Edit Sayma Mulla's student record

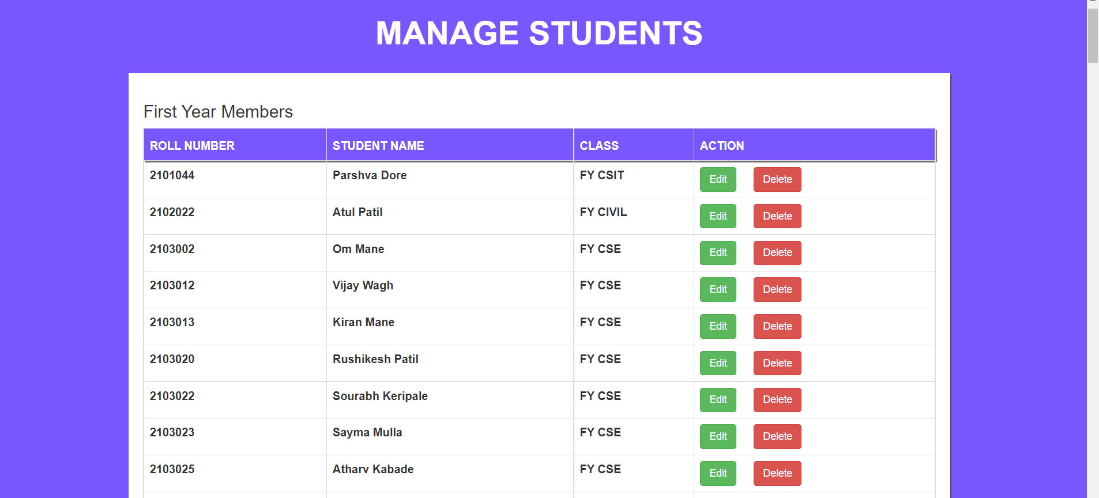(x=717, y=436)
